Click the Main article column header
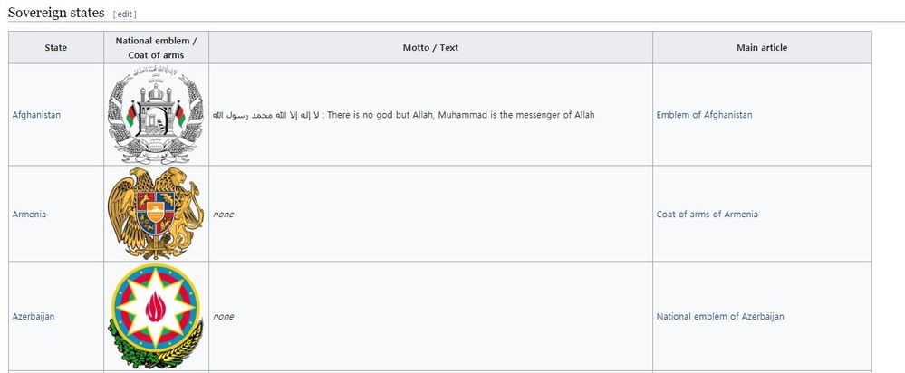 pyautogui.click(x=761, y=48)
